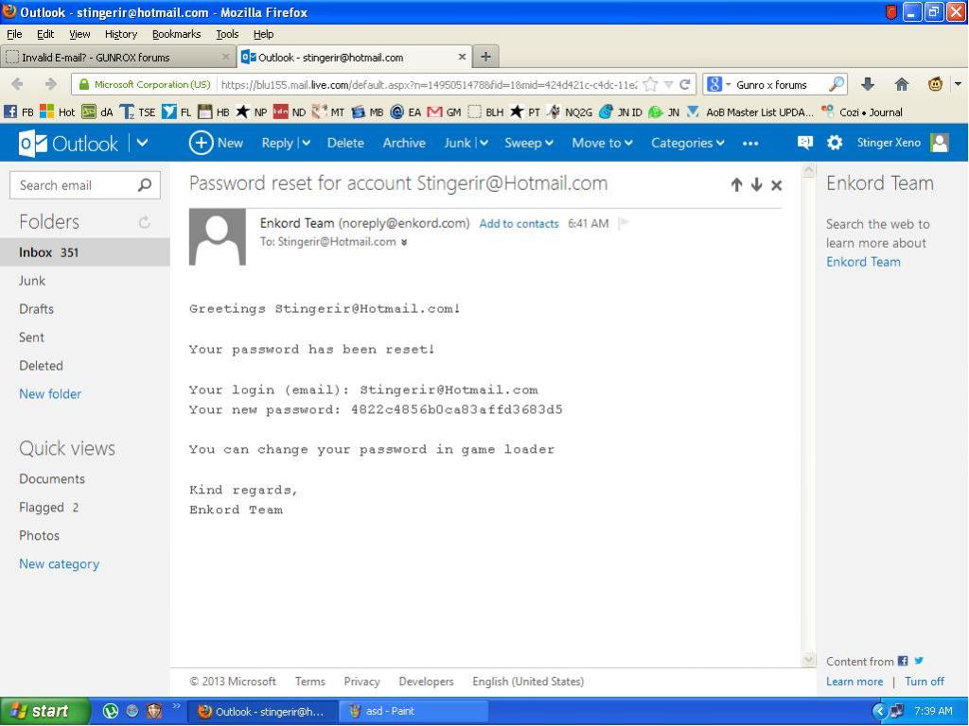The height and width of the screenshot is (726, 969).
Task: Open Outlook settings gear icon
Action: (835, 143)
